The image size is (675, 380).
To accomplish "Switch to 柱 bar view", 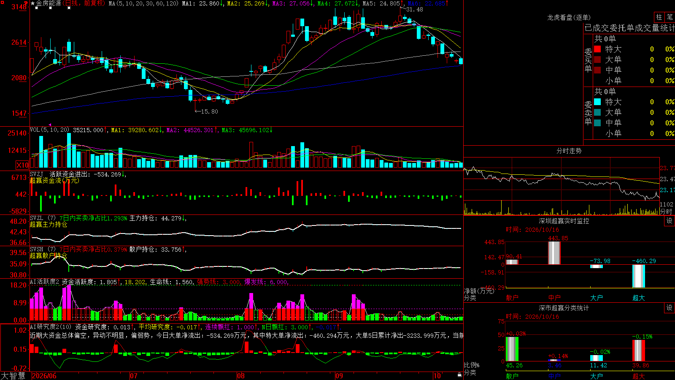I will [659, 17].
